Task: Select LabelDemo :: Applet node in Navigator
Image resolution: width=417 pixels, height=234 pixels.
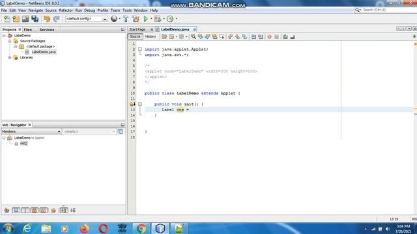Action: 29,138
